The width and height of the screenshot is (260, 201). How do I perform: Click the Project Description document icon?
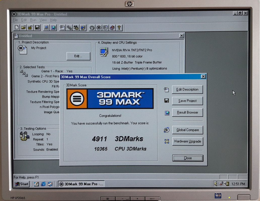click(22, 50)
